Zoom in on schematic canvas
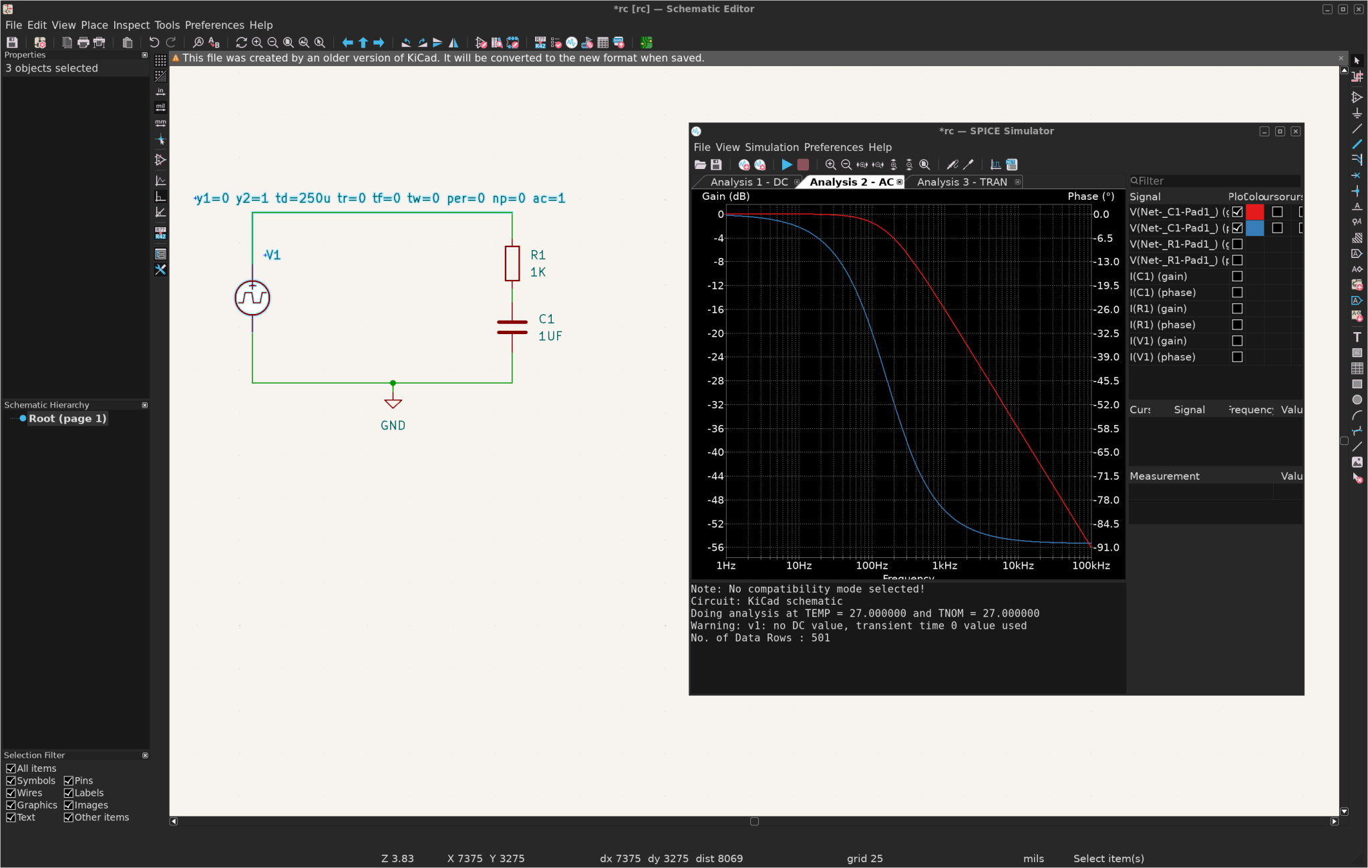Screen dimensions: 1368x868 pyautogui.click(x=257, y=42)
